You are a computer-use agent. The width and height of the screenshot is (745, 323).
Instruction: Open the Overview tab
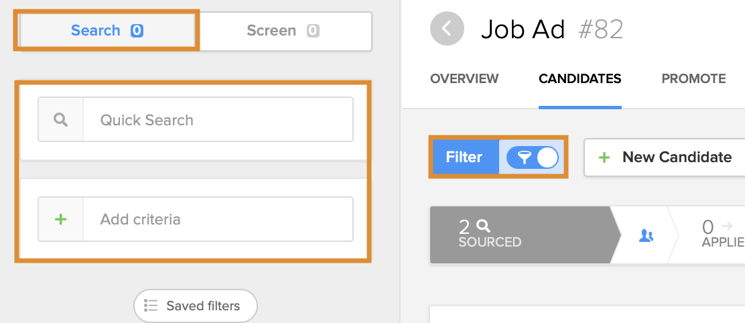point(464,78)
